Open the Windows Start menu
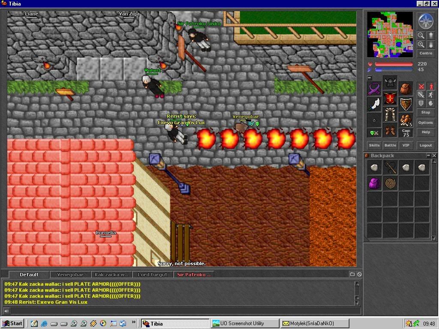 [x=12, y=323]
